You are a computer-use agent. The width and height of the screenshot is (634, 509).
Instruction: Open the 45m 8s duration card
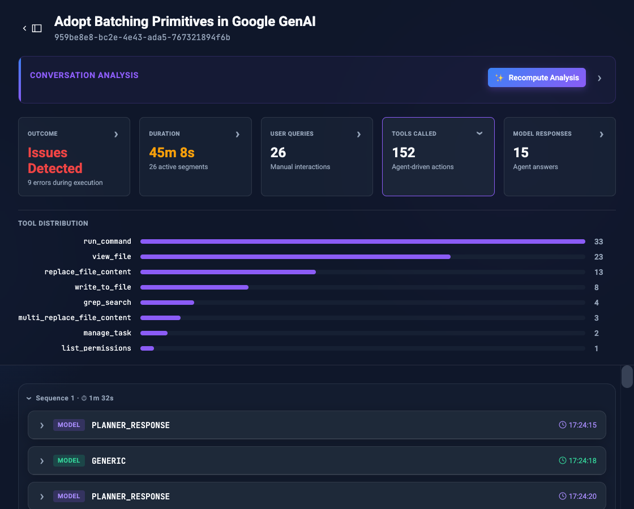pos(195,157)
